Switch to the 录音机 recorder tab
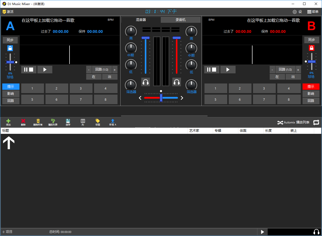Screen dimensions: 322x236 pyautogui.click(x=181, y=20)
